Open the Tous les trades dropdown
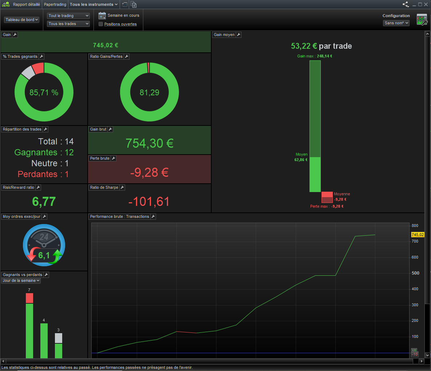431x371 pixels. click(68, 24)
